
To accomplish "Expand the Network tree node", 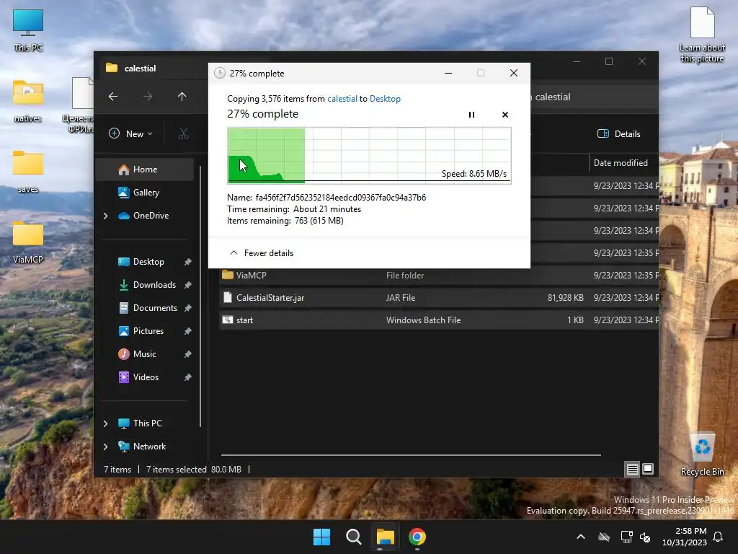I will pyautogui.click(x=105, y=447).
